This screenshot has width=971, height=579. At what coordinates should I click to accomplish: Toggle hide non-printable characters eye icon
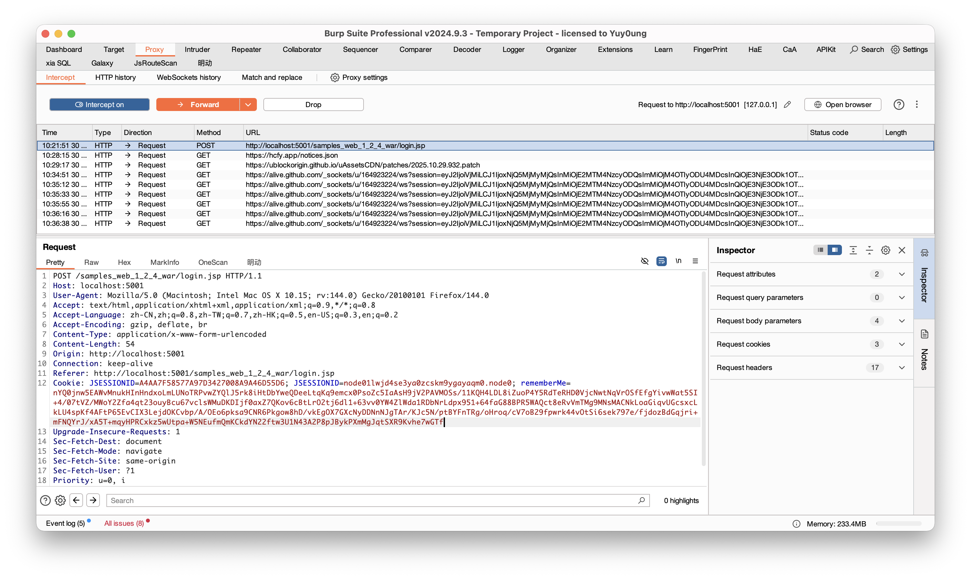pos(644,261)
